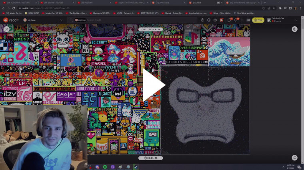This screenshot has width=304, height=170.
Task: Click the user avatar in Reddit header
Action: [x=269, y=20]
